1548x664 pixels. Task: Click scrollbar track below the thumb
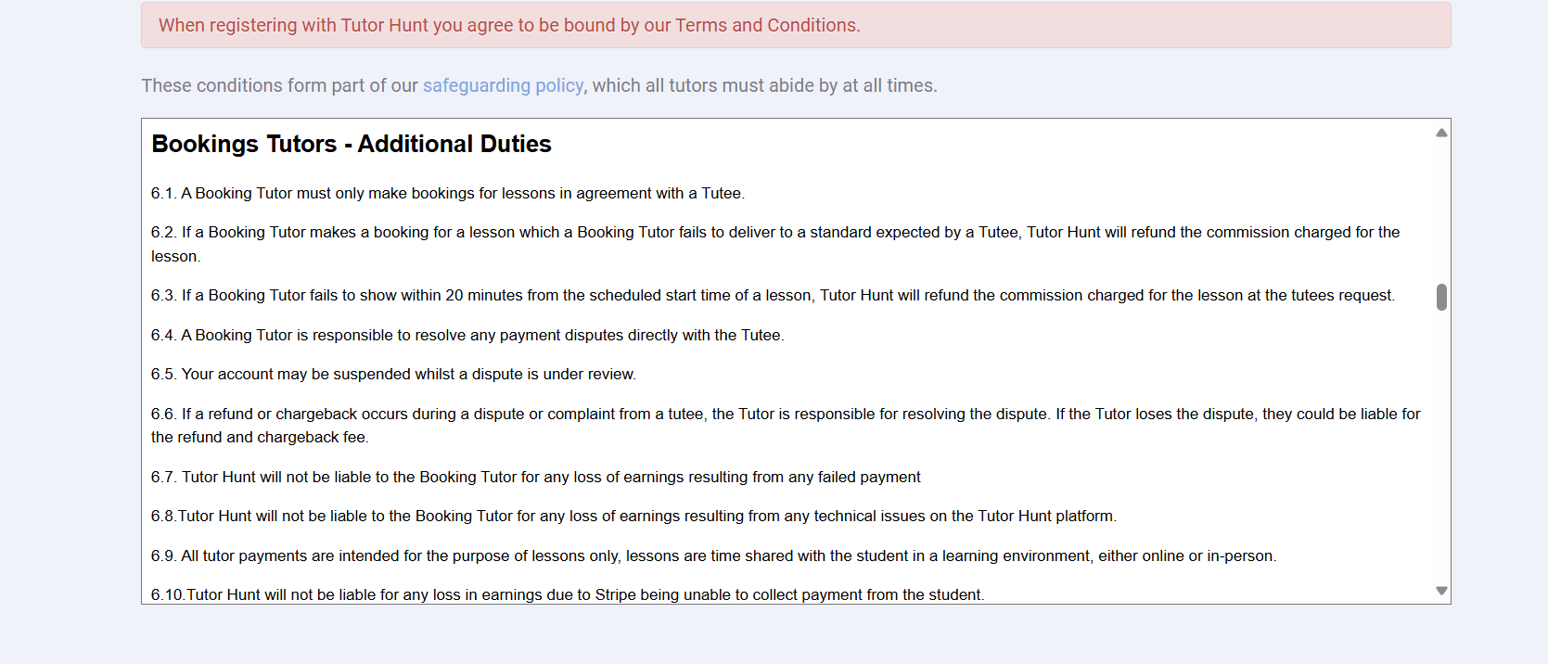click(x=1441, y=447)
